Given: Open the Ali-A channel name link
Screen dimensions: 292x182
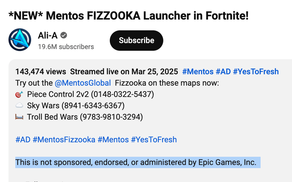Looking at the screenshot, I should (47, 36).
